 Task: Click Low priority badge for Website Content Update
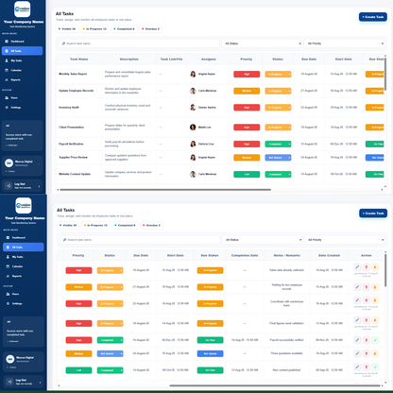pos(247,174)
